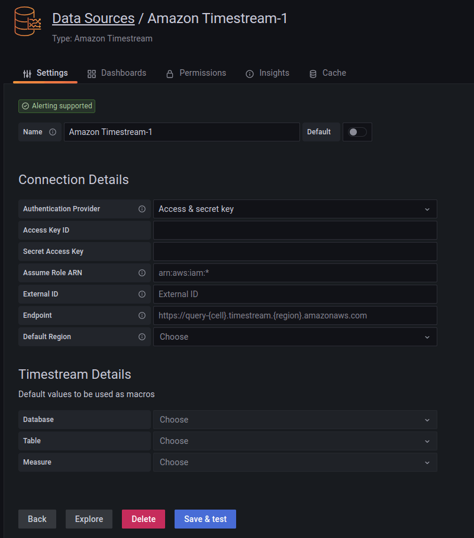Image resolution: width=474 pixels, height=538 pixels.
Task: Open the Table Choose dropdown
Action: (x=295, y=441)
